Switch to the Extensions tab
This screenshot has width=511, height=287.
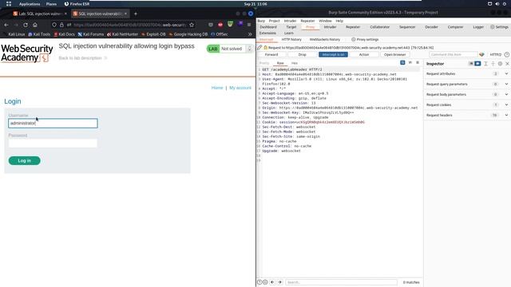[268, 33]
